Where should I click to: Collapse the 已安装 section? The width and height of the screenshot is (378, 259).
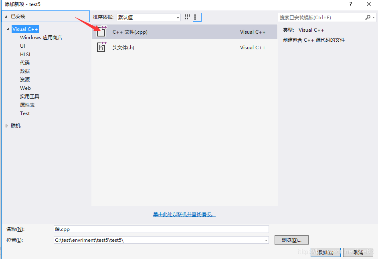pyautogui.click(x=6, y=16)
